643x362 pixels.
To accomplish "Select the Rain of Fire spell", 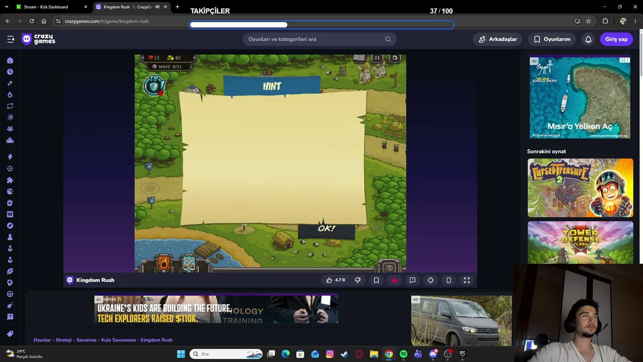I will [164, 262].
